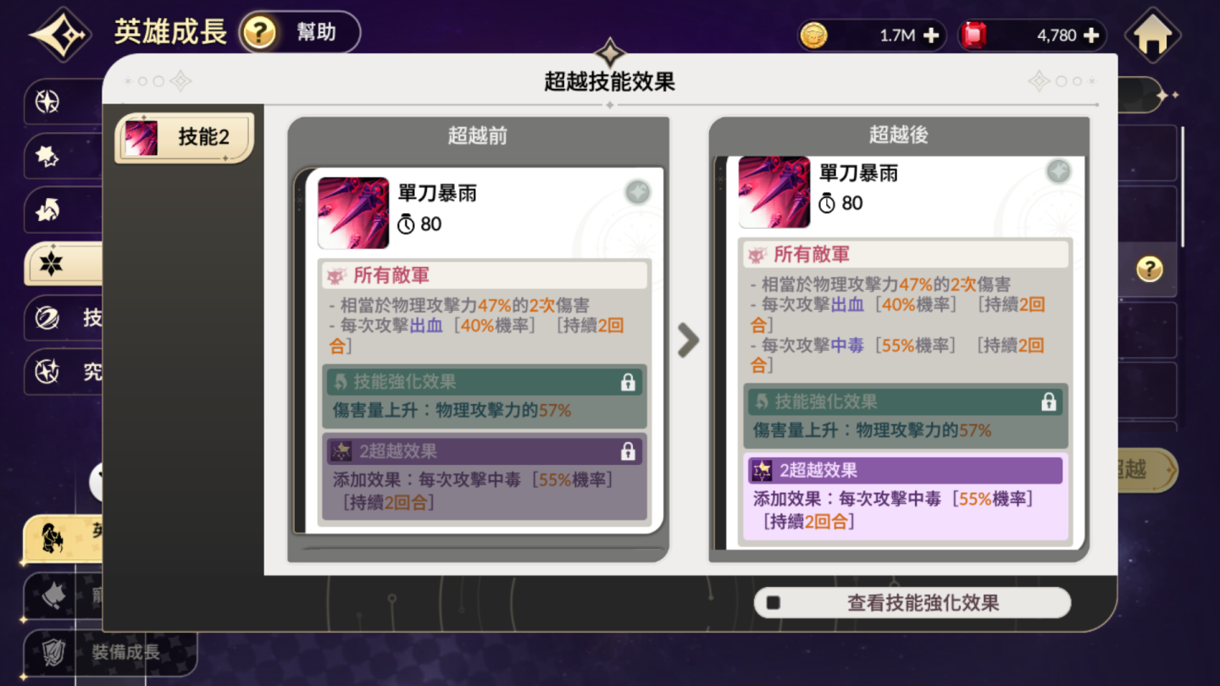This screenshot has height=686, width=1220.
Task: Tap the gold coin currency icon
Action: tap(813, 36)
